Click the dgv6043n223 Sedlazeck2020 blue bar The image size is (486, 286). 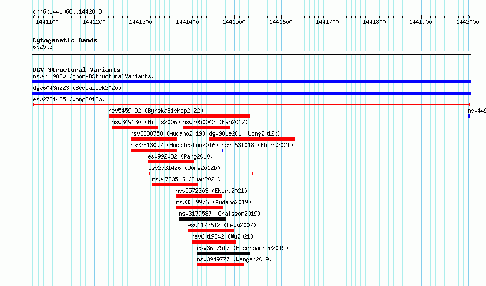(x=251, y=93)
